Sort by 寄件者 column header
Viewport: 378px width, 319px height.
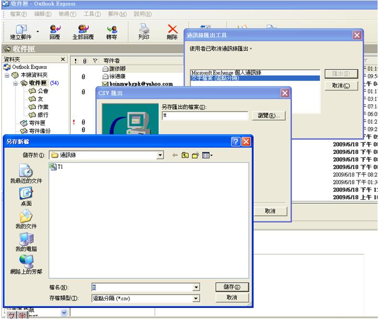(111, 61)
